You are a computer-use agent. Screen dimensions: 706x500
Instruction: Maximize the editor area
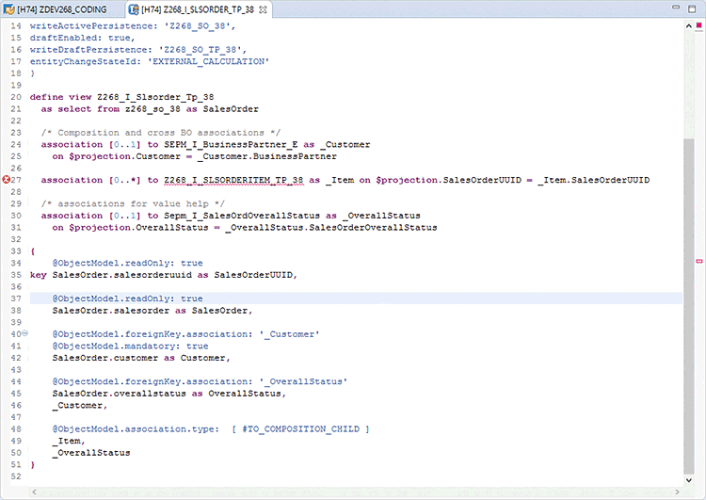tap(692, 8)
